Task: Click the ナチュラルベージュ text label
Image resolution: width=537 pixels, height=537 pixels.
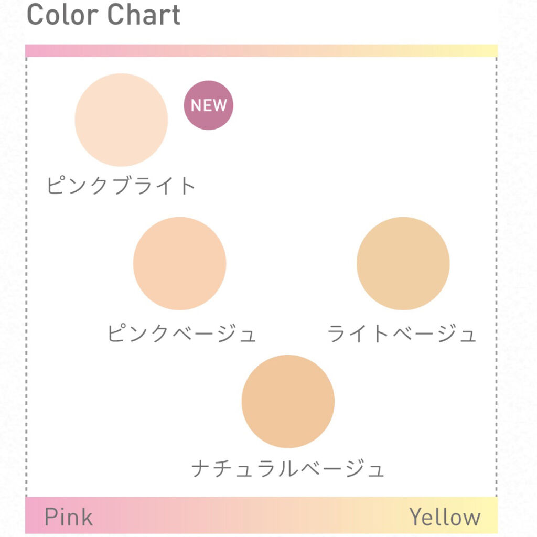Action: pyautogui.click(x=288, y=468)
